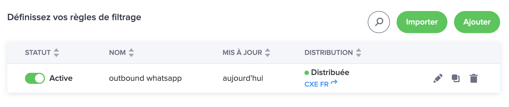This screenshot has height=107, width=509.
Task: Toggle the Active status switch off
Action: [x=35, y=78]
